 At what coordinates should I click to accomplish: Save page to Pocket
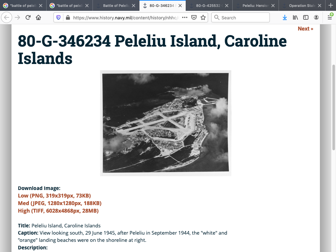click(x=194, y=18)
